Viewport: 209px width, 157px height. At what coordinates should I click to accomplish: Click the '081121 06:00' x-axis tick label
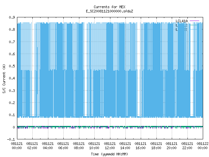63,146
